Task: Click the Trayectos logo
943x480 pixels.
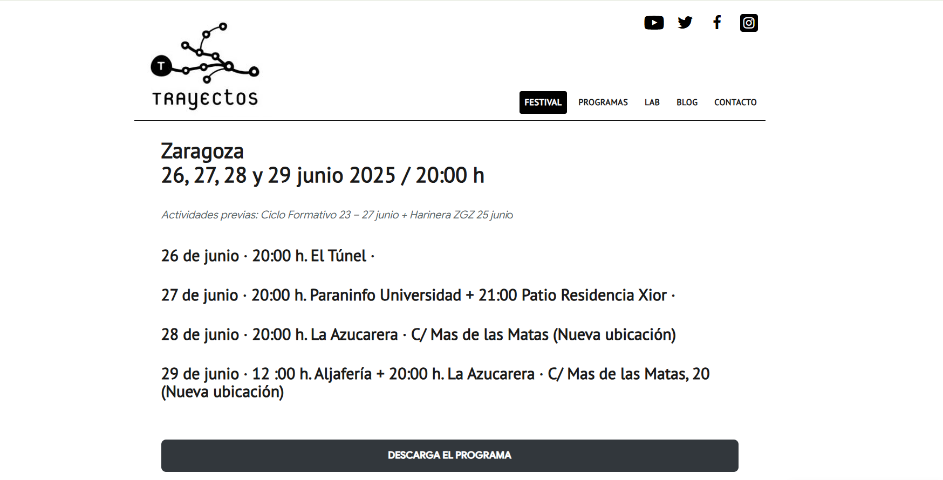Action: (205, 66)
